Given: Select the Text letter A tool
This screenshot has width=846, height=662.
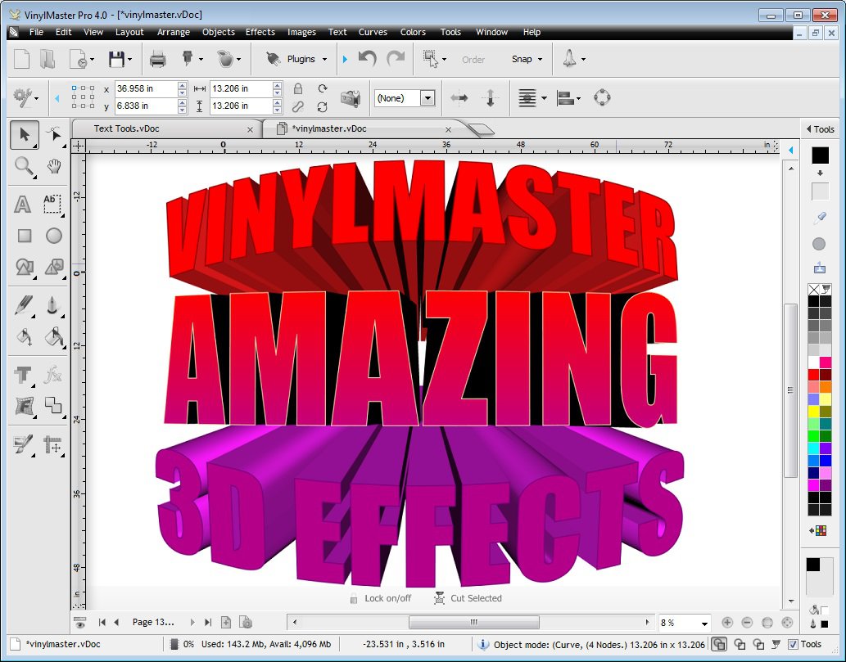Looking at the screenshot, I should [x=23, y=205].
